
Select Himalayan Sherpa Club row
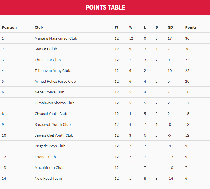[x=55, y=103]
